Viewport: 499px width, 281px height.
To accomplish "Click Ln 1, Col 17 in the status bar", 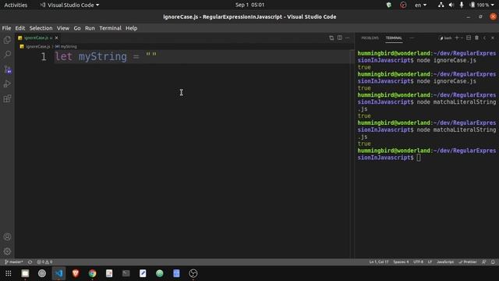I will 379,262.
